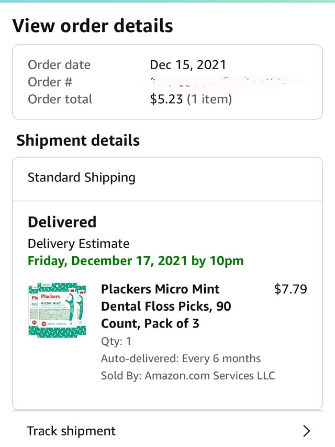Image resolution: width=335 pixels, height=447 pixels.
Task: Click the View order details heading
Action: click(x=93, y=25)
